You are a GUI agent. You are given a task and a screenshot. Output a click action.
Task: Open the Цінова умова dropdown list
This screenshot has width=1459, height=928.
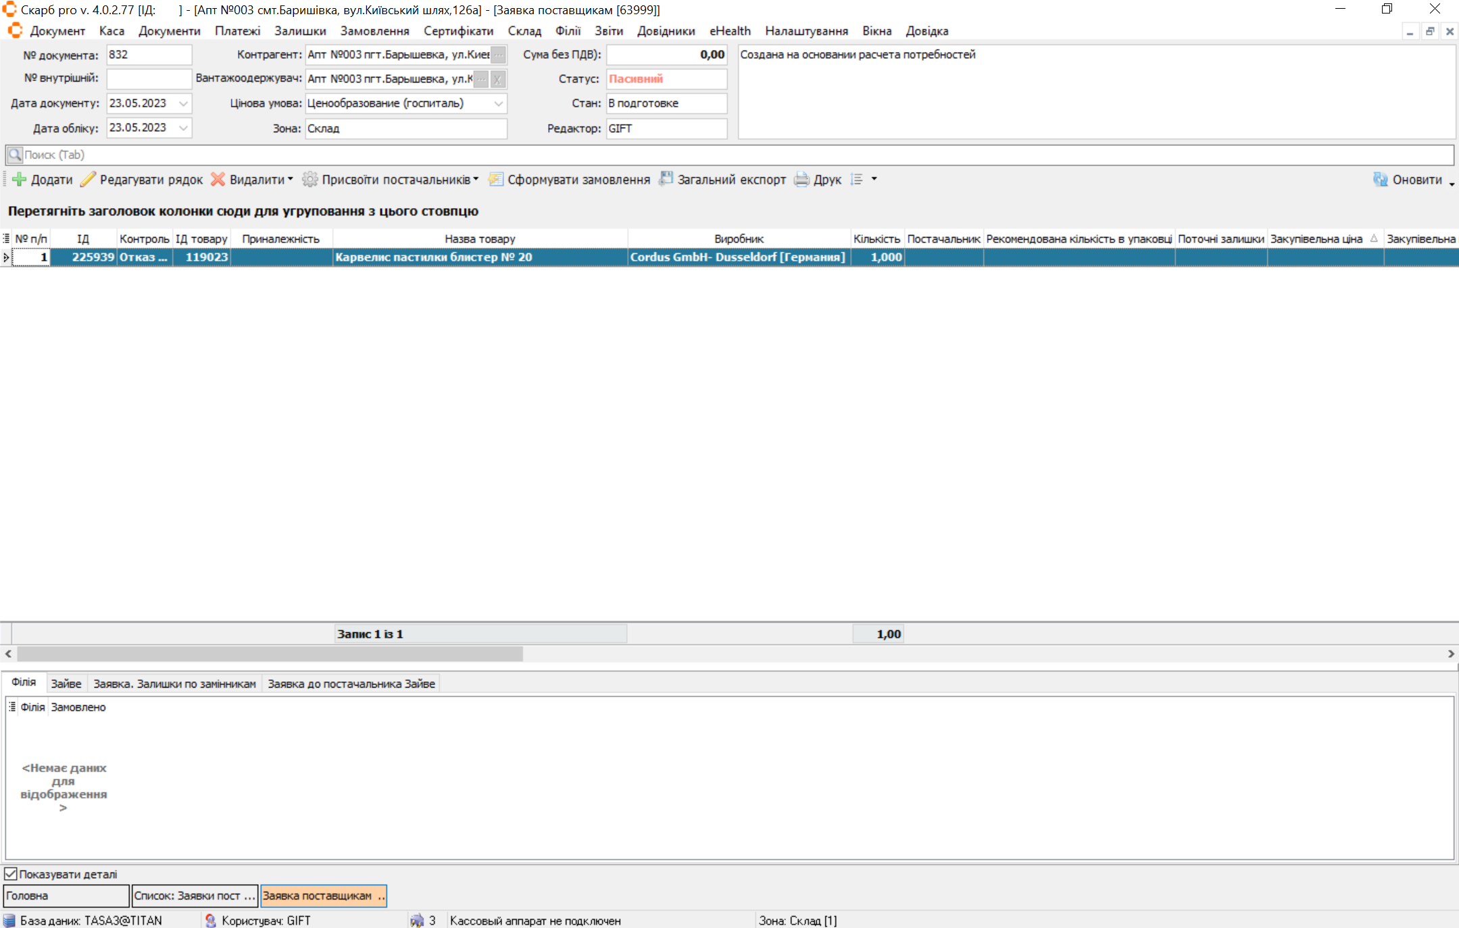(x=498, y=103)
